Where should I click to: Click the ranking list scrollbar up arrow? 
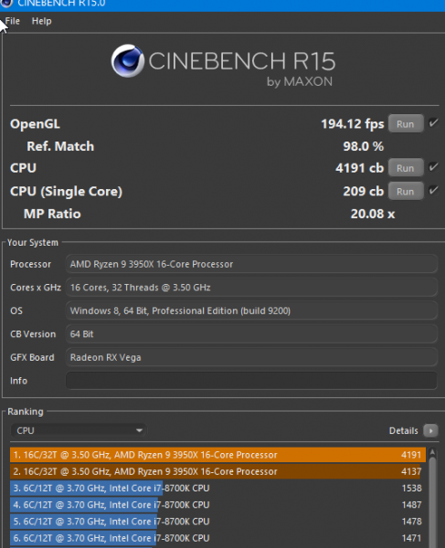pyautogui.click(x=432, y=452)
